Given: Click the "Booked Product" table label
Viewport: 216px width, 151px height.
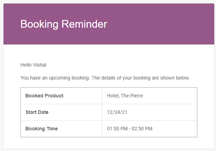Looking at the screenshot, I should pos(44,96).
